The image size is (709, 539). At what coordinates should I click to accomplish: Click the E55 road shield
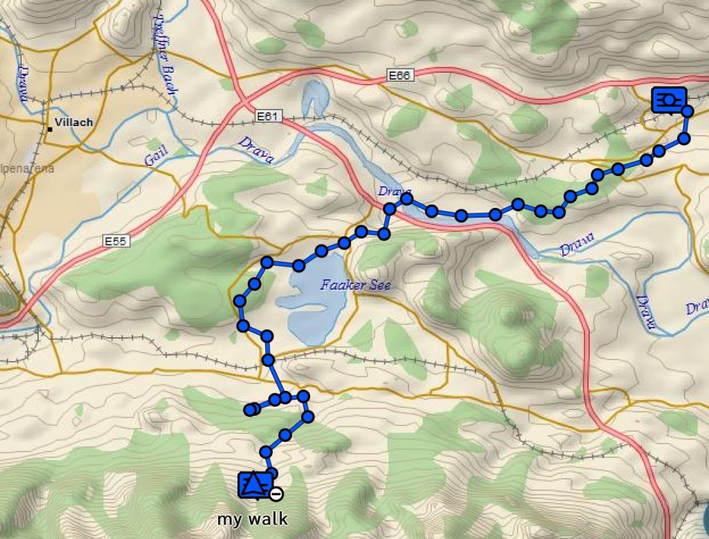(x=116, y=241)
